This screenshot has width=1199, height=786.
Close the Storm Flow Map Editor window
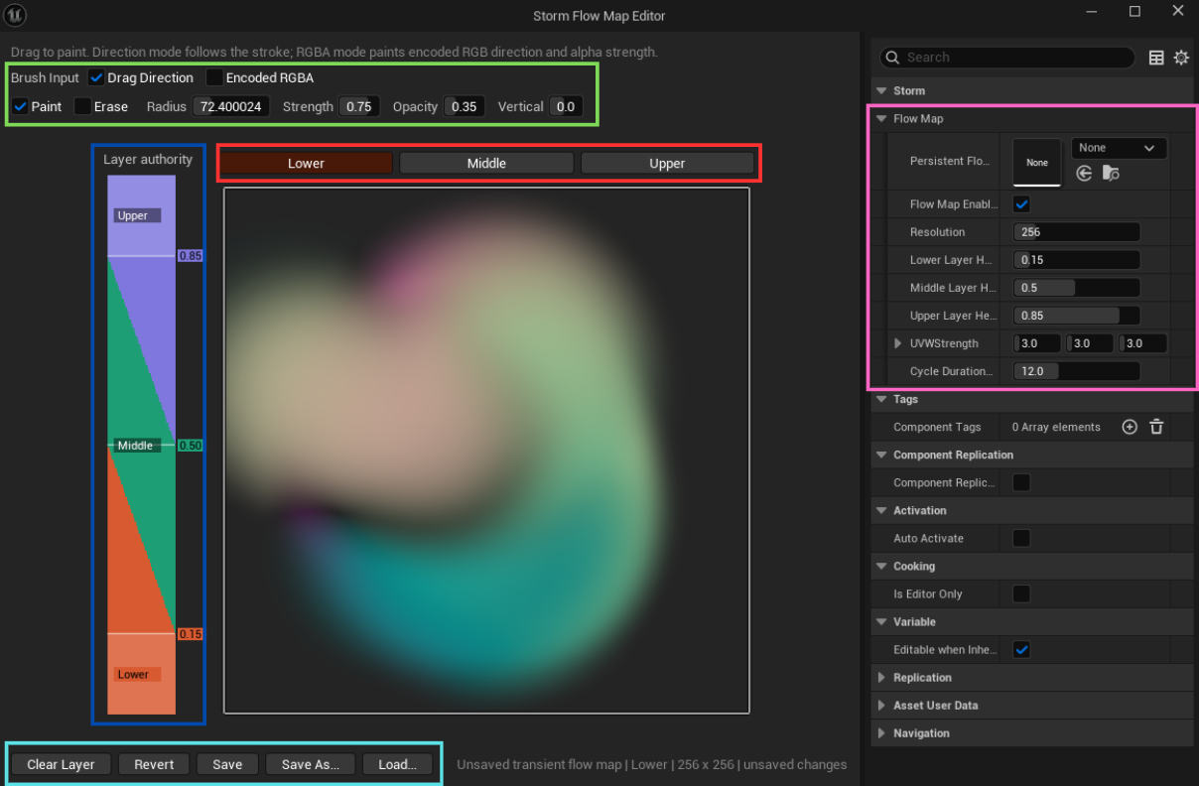point(1178,12)
